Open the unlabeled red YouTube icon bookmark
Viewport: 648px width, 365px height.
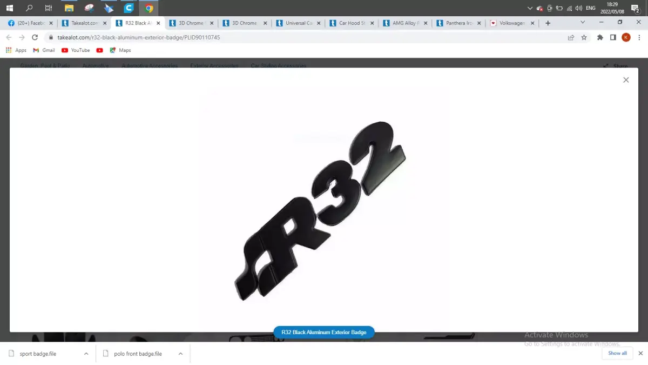pos(99,50)
